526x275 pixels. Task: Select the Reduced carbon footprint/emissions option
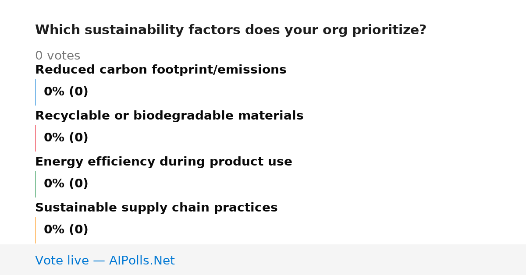(x=160, y=70)
